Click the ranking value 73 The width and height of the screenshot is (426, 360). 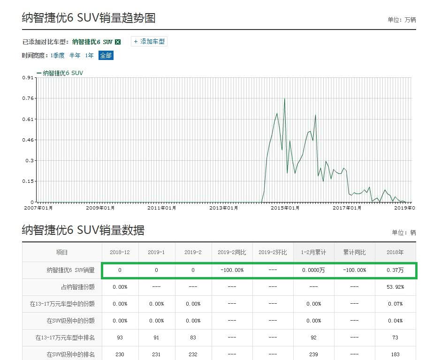(x=395, y=337)
